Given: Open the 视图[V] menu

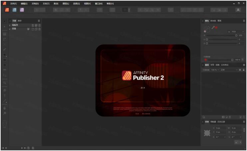Looking at the screenshot, I should coord(87,3).
